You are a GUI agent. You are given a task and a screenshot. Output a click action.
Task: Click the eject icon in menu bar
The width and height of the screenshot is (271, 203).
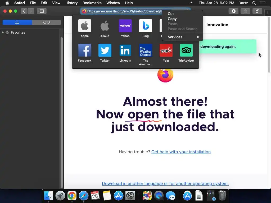pos(192,3)
